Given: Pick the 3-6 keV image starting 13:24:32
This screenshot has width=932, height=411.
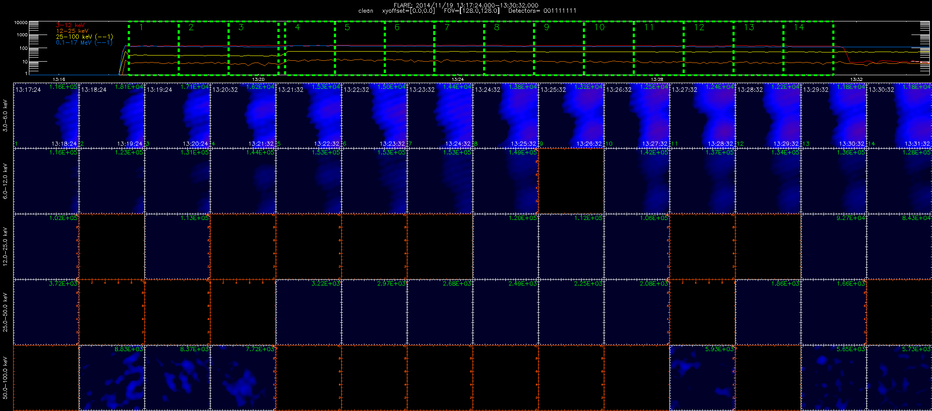Looking at the screenshot, I should 506,115.
